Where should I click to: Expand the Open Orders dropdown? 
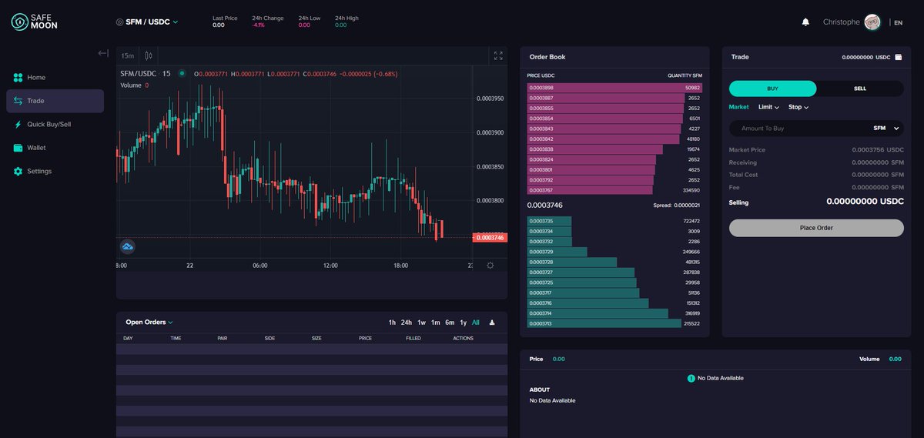[x=149, y=323]
